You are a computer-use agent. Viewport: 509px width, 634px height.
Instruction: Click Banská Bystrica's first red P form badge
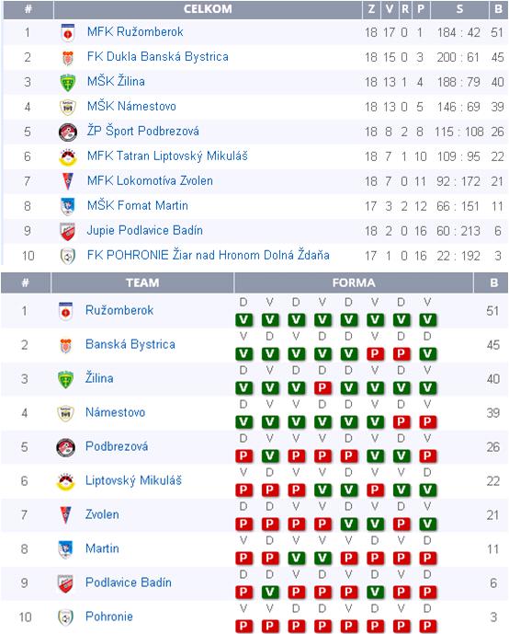[x=375, y=354]
